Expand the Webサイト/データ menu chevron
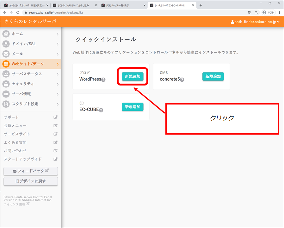 coord(58,64)
